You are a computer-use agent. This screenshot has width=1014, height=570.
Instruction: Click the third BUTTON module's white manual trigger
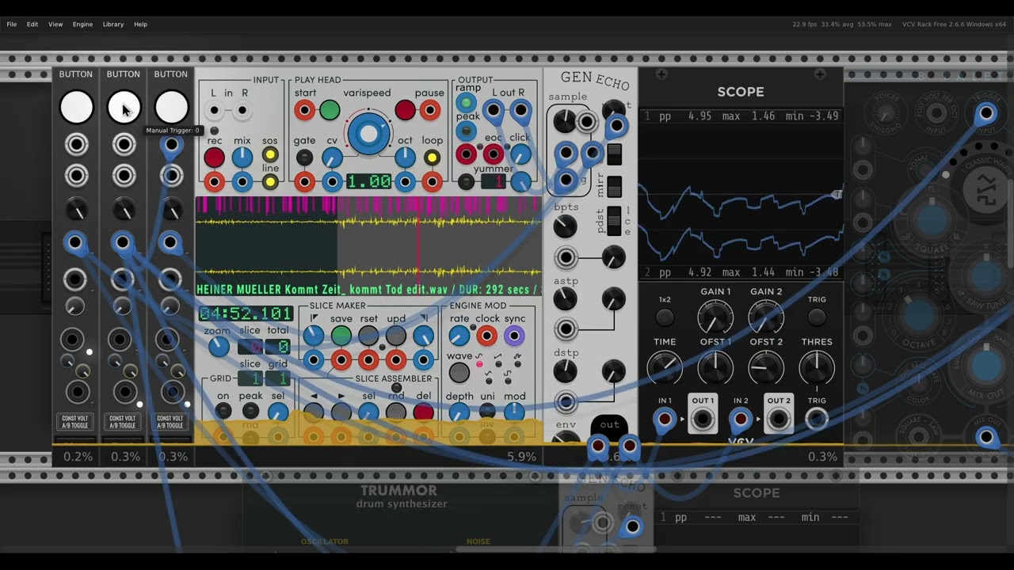pos(171,108)
